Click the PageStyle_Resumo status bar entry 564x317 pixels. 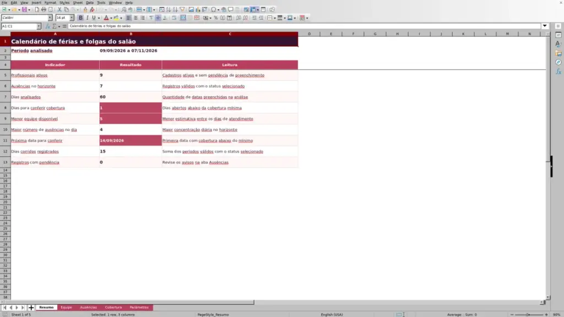(213, 315)
